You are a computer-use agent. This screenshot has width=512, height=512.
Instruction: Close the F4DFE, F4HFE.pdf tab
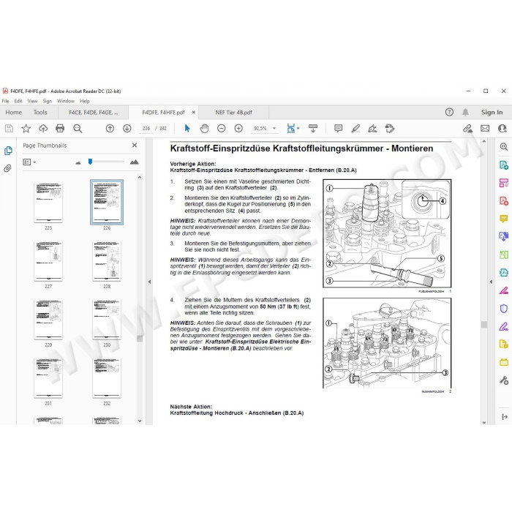click(194, 113)
